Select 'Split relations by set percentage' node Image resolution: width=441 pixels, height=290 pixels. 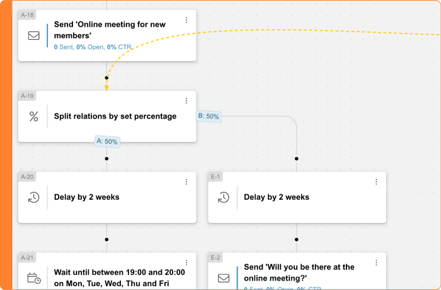[x=107, y=116]
